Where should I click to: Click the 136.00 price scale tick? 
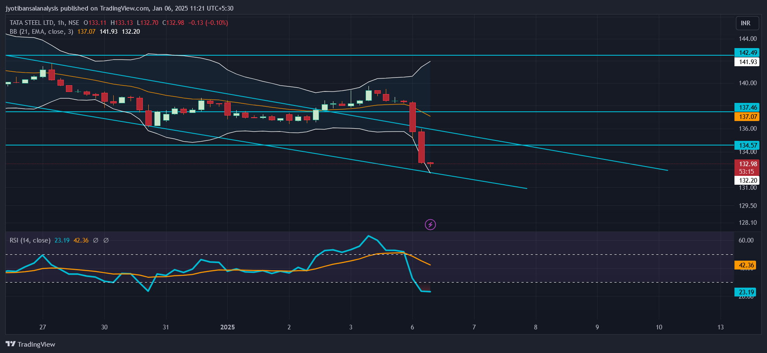748,129
